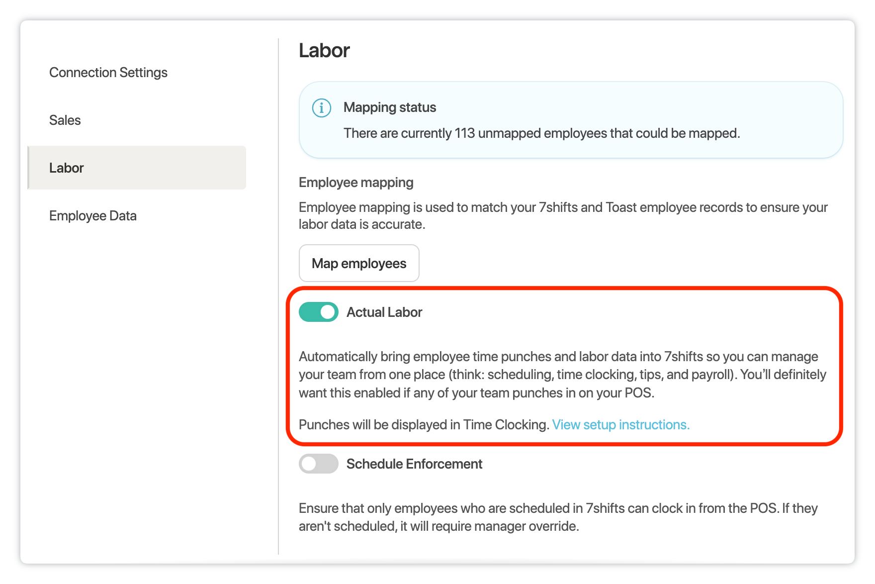Select the Labor sidebar item
Viewport: 875px width, 584px height.
point(67,168)
